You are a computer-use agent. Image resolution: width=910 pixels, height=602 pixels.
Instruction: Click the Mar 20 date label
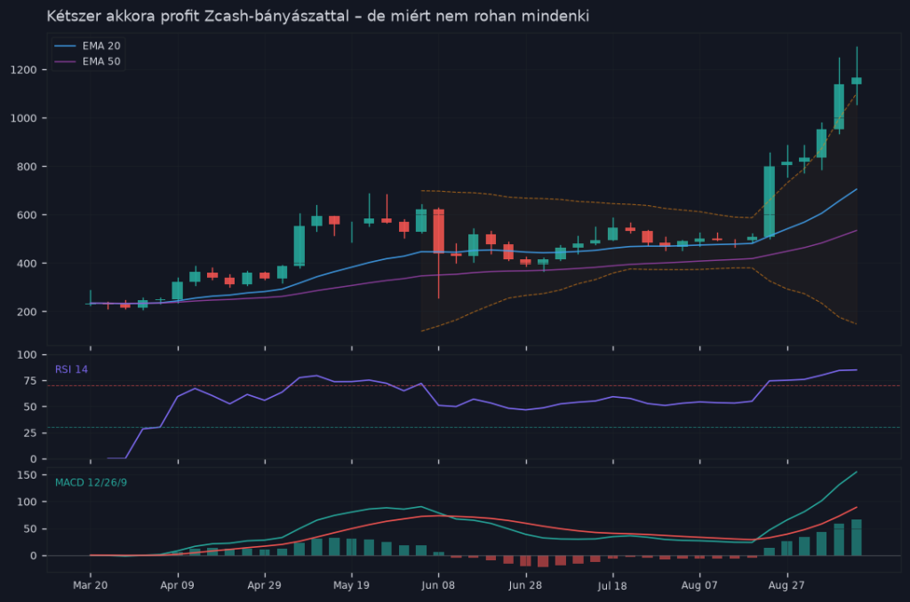point(90,585)
